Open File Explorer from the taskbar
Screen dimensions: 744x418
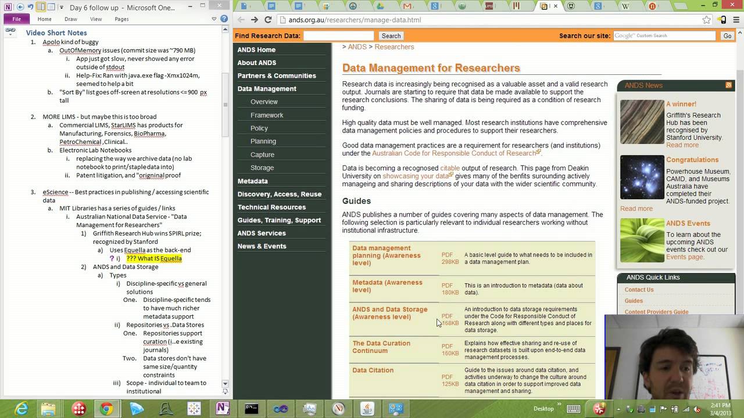pyautogui.click(x=49, y=409)
